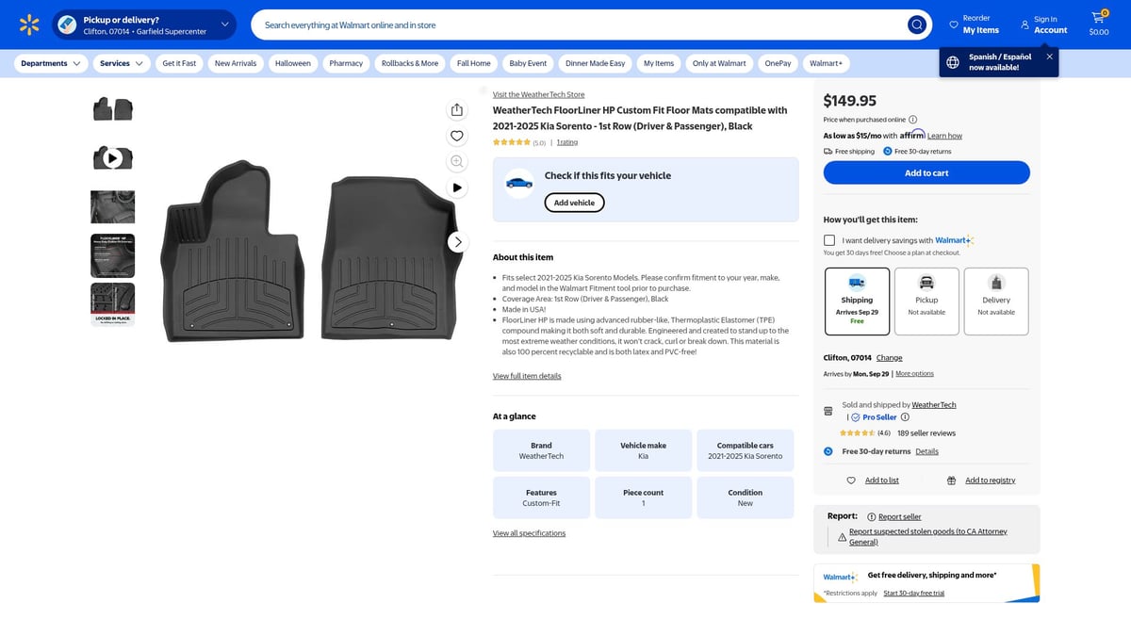Open the Departments dropdown
The height and width of the screenshot is (636, 1131).
51,63
